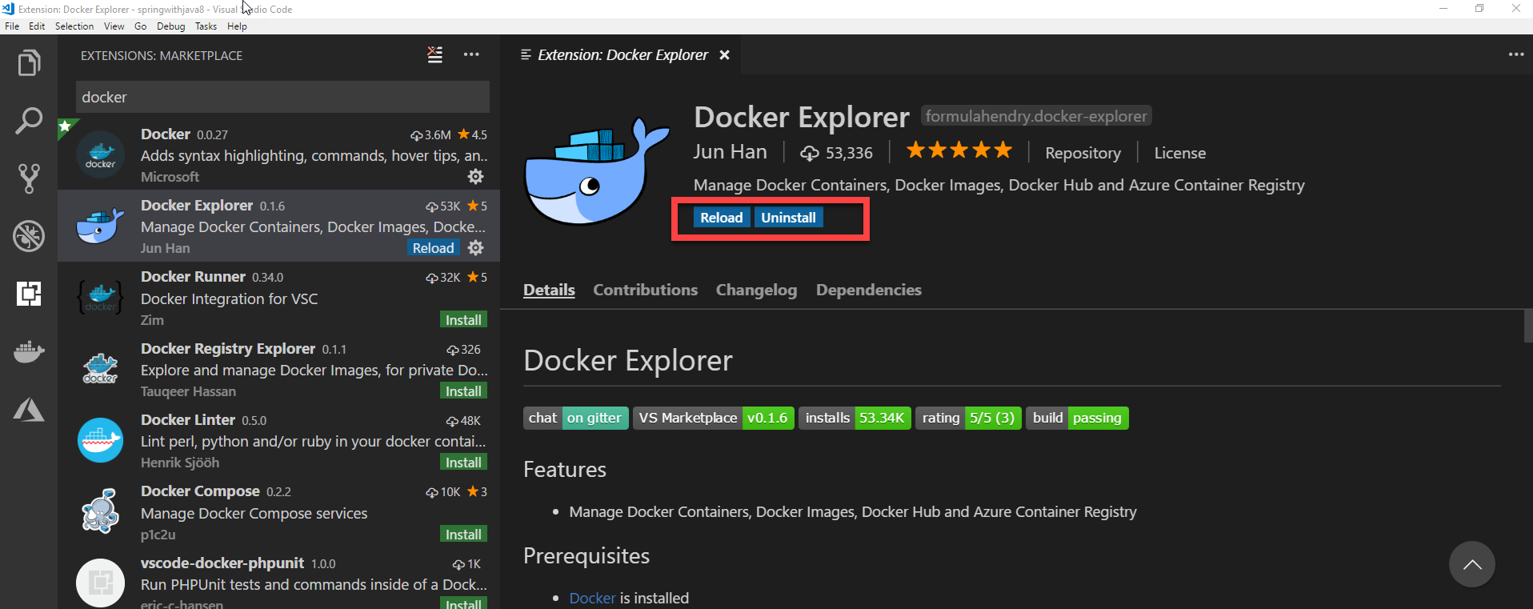
Task: Click the Docker Registry Explorer icon
Action: (100, 368)
